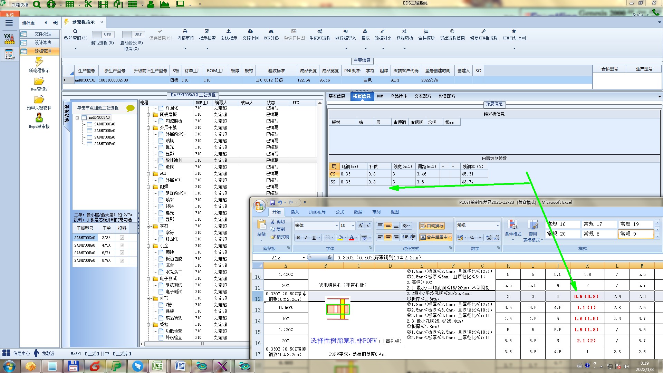Click the 内部审核 print icon

[x=185, y=31]
